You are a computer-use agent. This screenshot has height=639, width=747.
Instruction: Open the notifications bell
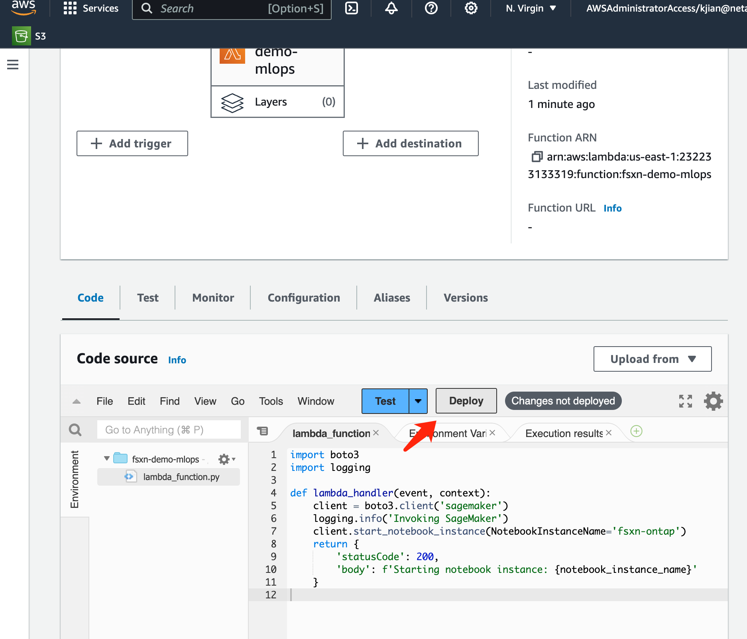tap(391, 8)
